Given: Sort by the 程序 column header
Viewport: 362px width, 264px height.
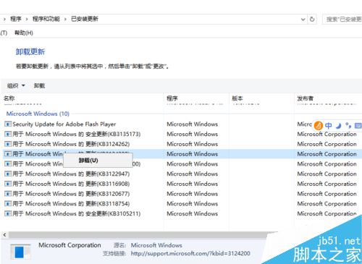Looking at the screenshot, I should [x=172, y=98].
